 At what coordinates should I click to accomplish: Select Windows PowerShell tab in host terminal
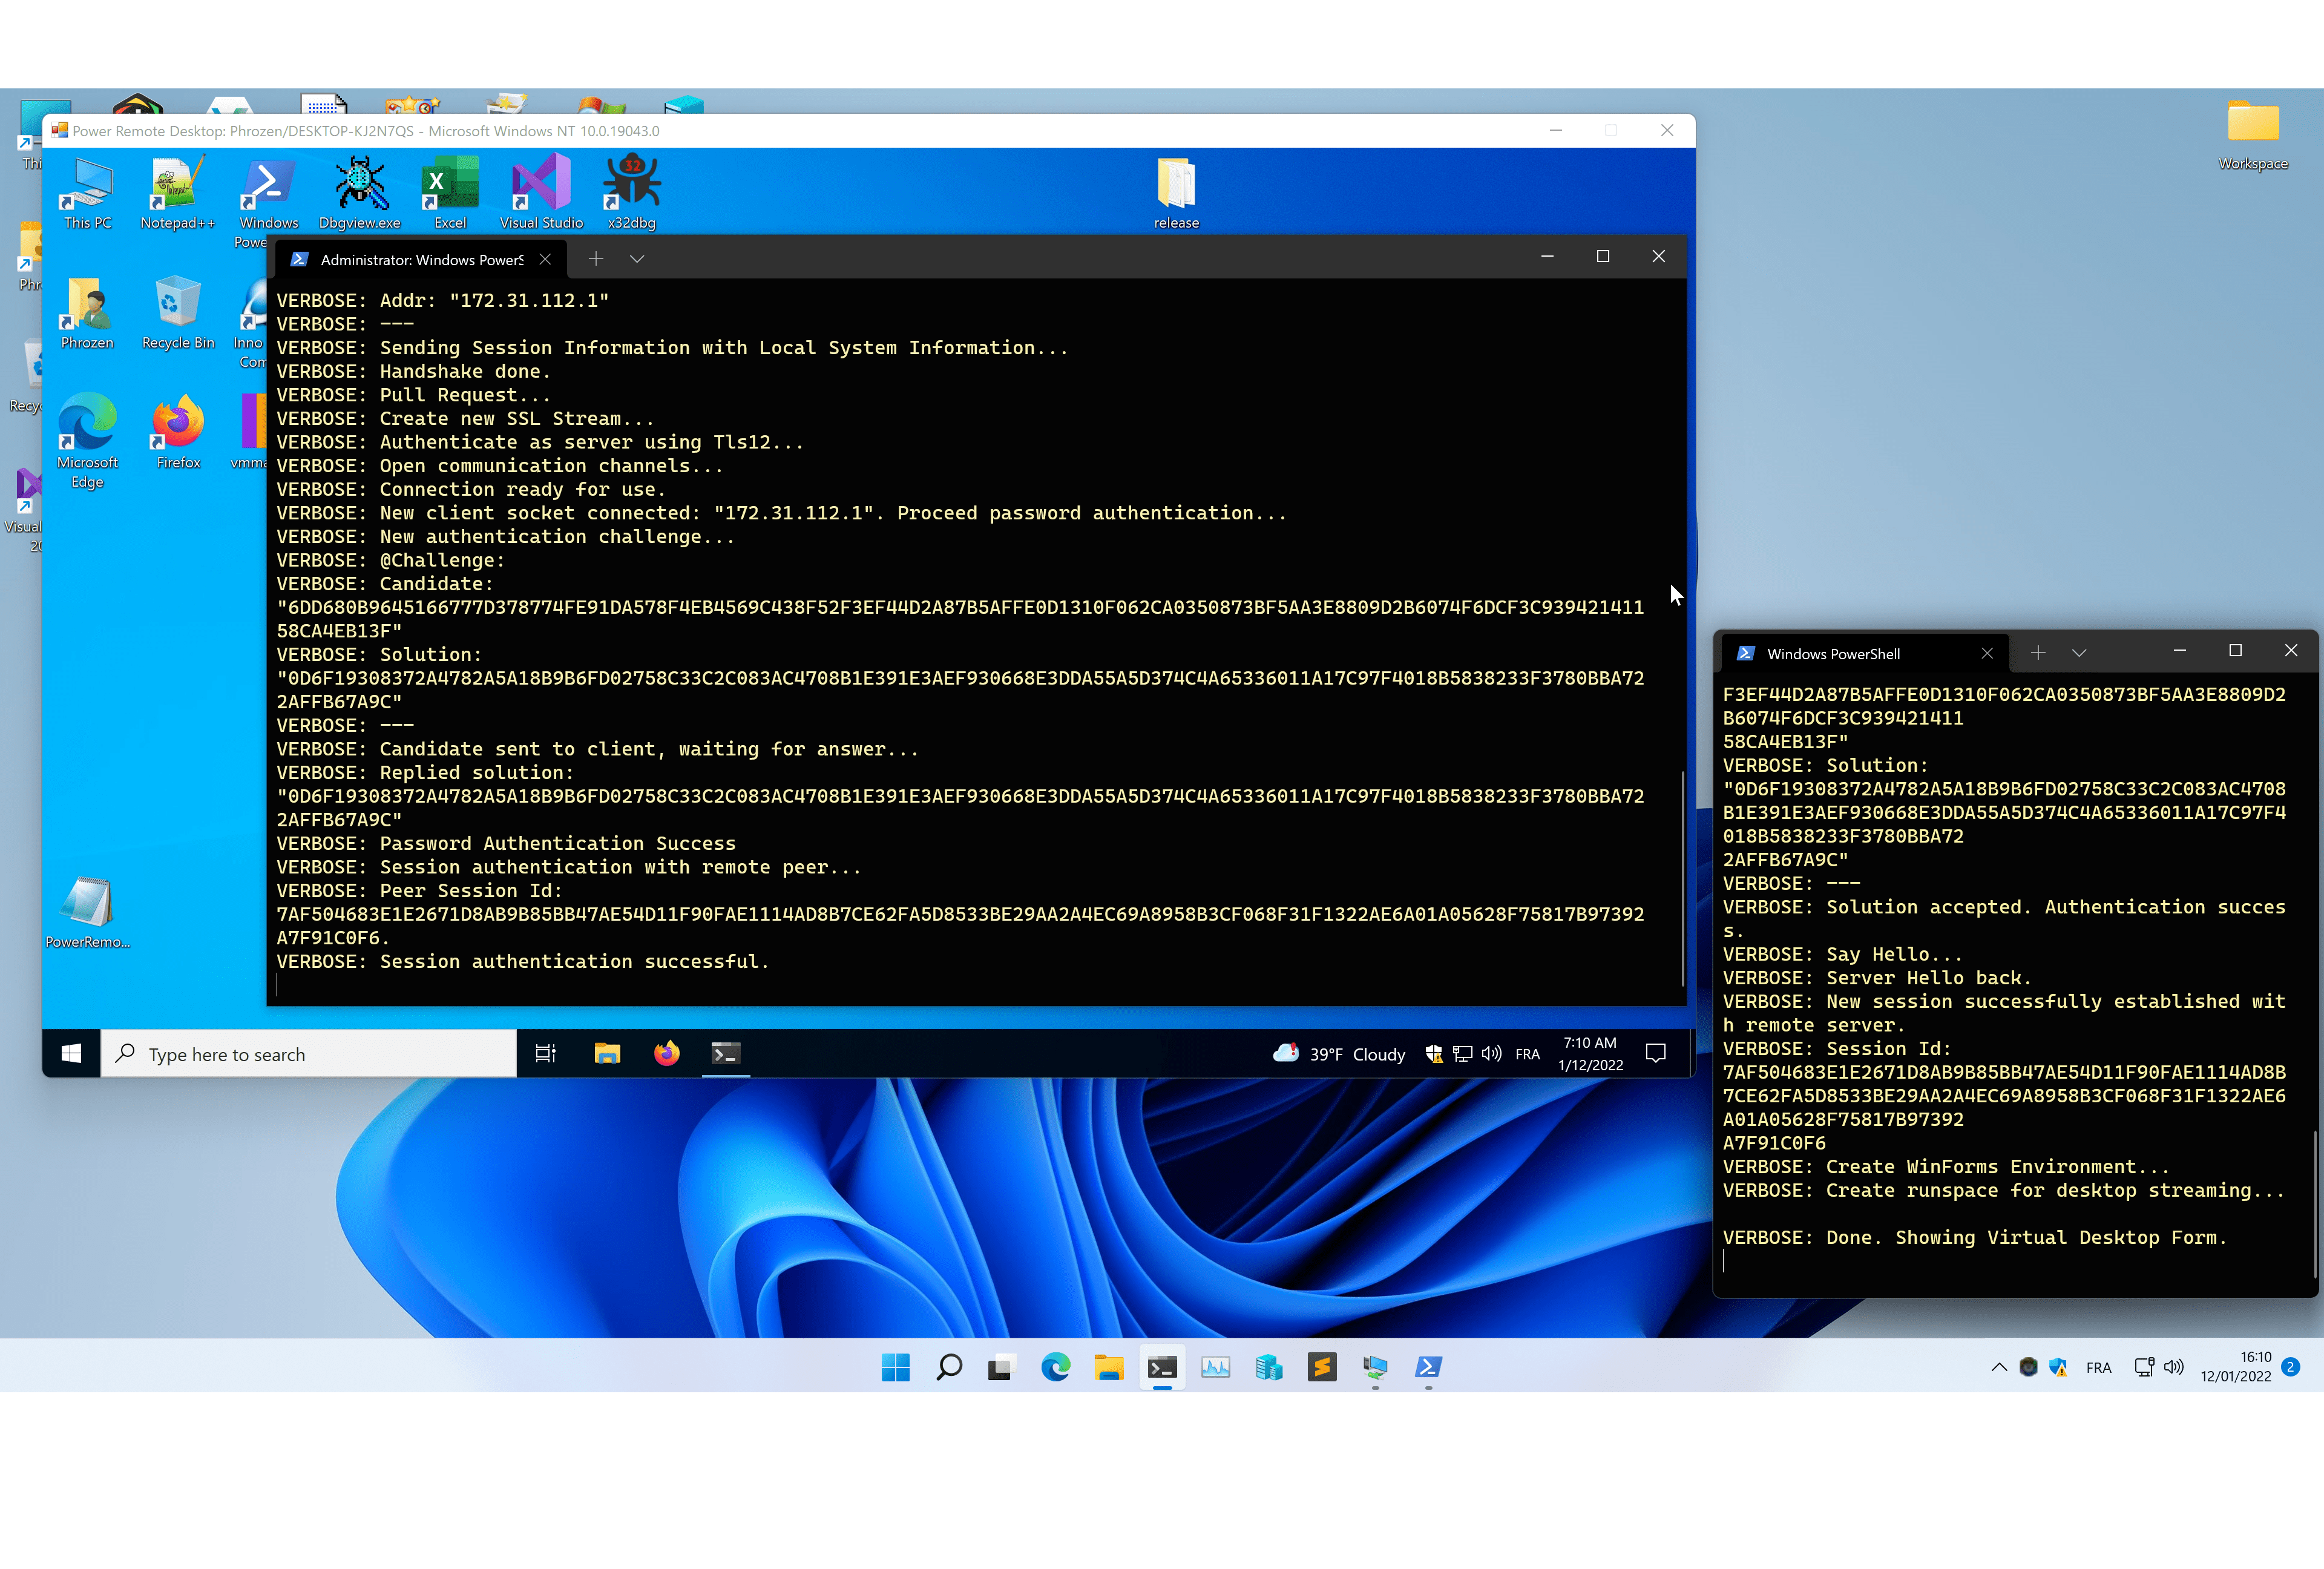[x=1864, y=653]
